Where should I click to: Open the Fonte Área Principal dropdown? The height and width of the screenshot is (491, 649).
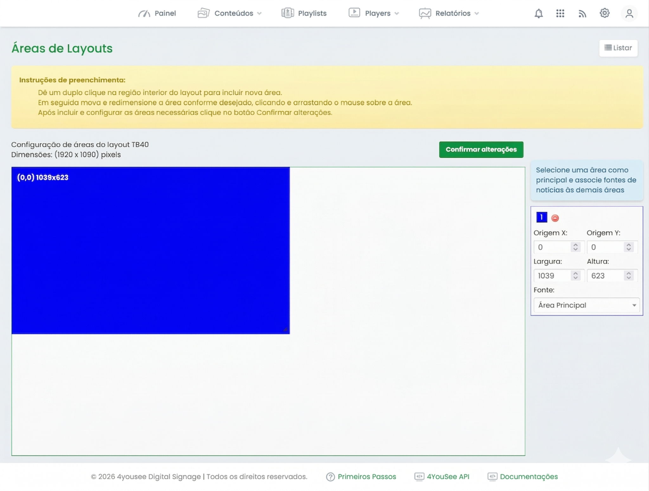[586, 305]
